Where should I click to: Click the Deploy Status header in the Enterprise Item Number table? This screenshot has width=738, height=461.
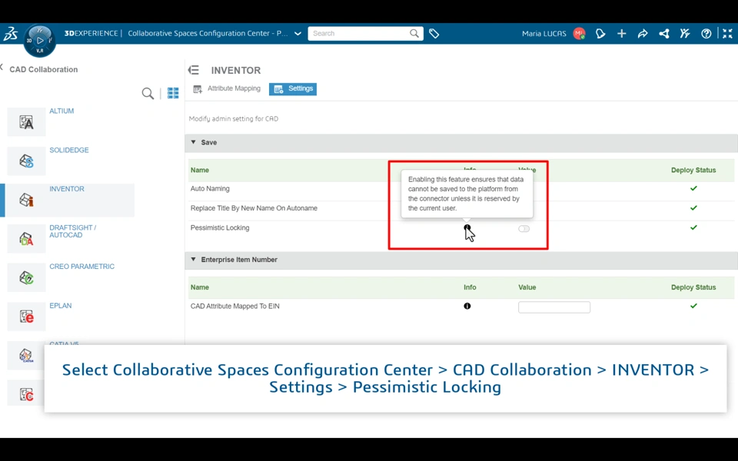[x=693, y=287]
